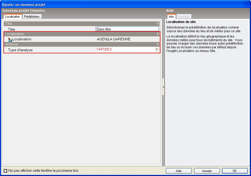This screenshot has width=251, height=176.
Task: Switch to the Prédéfinition tab
Action: pos(32,16)
